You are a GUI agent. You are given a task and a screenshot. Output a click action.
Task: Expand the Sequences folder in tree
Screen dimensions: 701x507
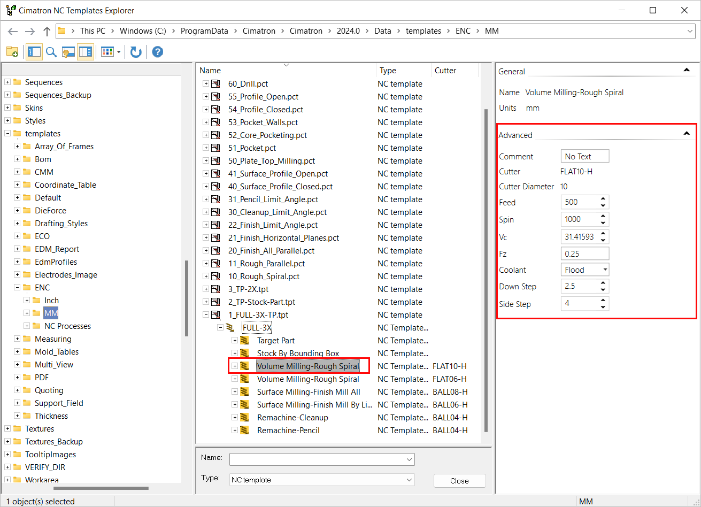coord(7,82)
